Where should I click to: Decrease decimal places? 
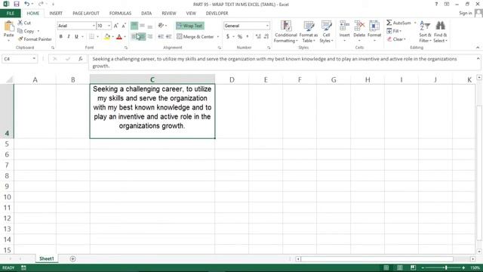[x=266, y=37]
